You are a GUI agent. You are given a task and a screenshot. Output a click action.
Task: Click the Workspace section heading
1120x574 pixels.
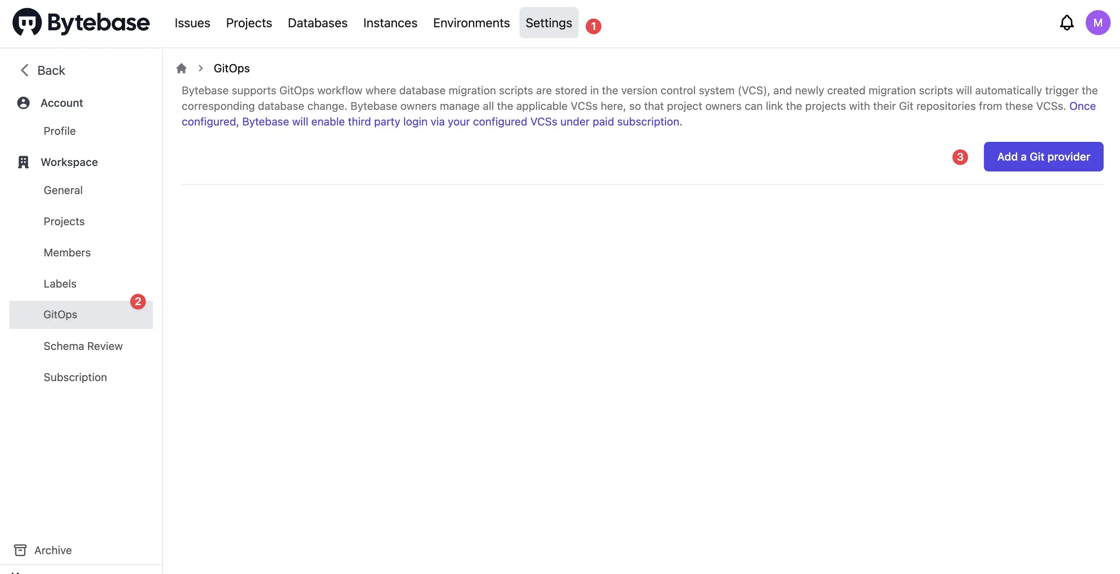tap(69, 162)
